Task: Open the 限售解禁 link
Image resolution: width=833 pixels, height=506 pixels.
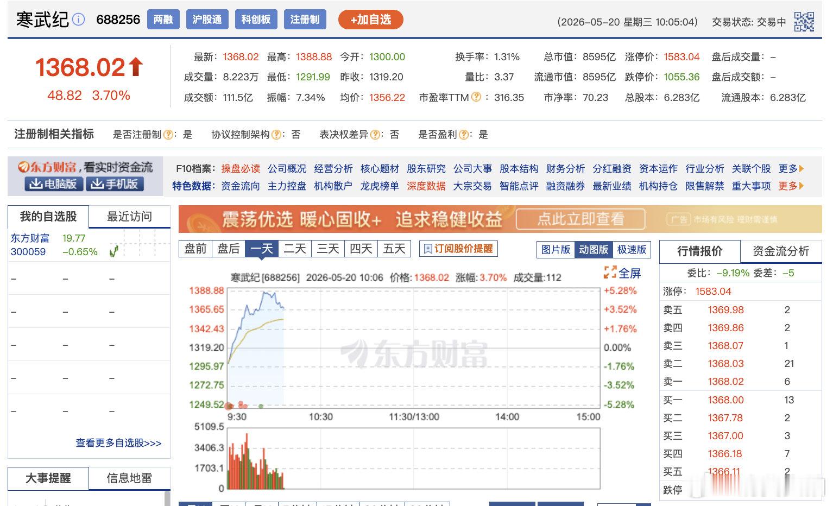Action: click(x=705, y=186)
